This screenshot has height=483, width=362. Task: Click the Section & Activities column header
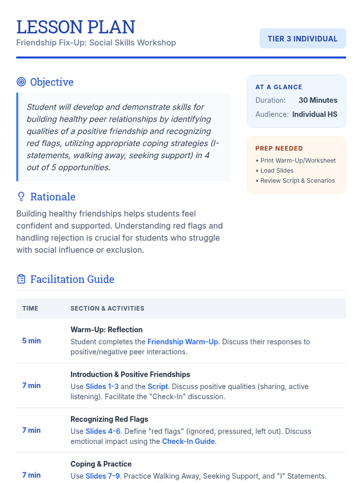click(107, 309)
